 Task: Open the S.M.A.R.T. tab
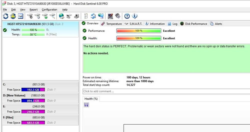click(133, 24)
